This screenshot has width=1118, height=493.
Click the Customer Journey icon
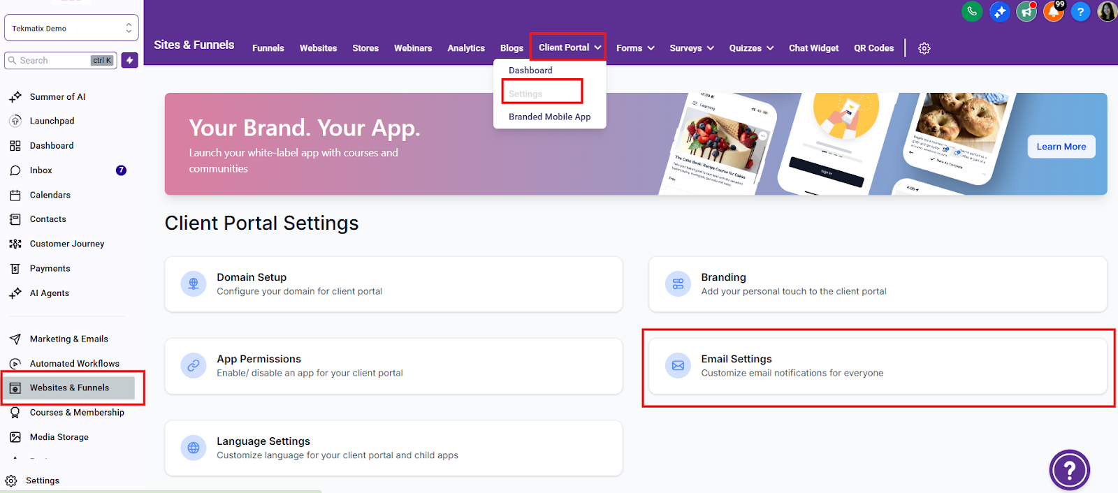point(15,244)
